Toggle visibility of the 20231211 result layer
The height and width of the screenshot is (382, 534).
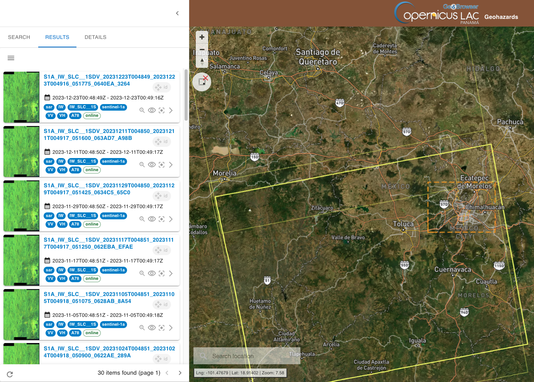(x=152, y=165)
